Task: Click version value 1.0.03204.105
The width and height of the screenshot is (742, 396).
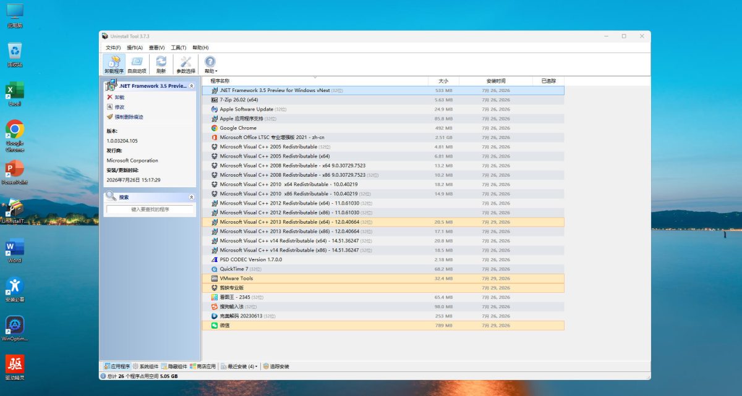Action: point(122,141)
